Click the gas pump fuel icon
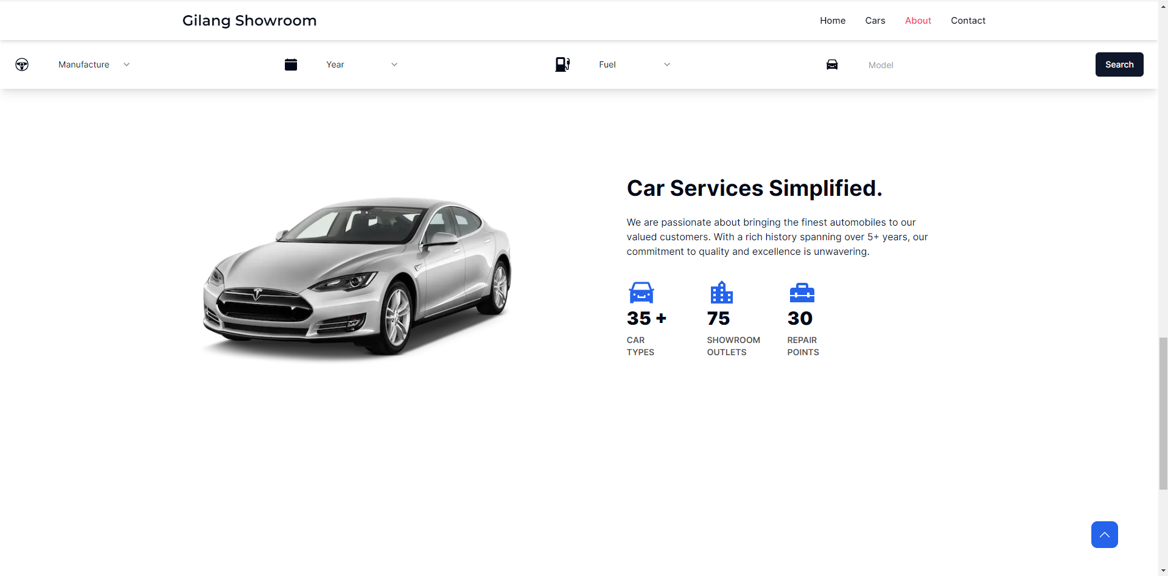Screen dimensions: 1168x576 point(562,64)
